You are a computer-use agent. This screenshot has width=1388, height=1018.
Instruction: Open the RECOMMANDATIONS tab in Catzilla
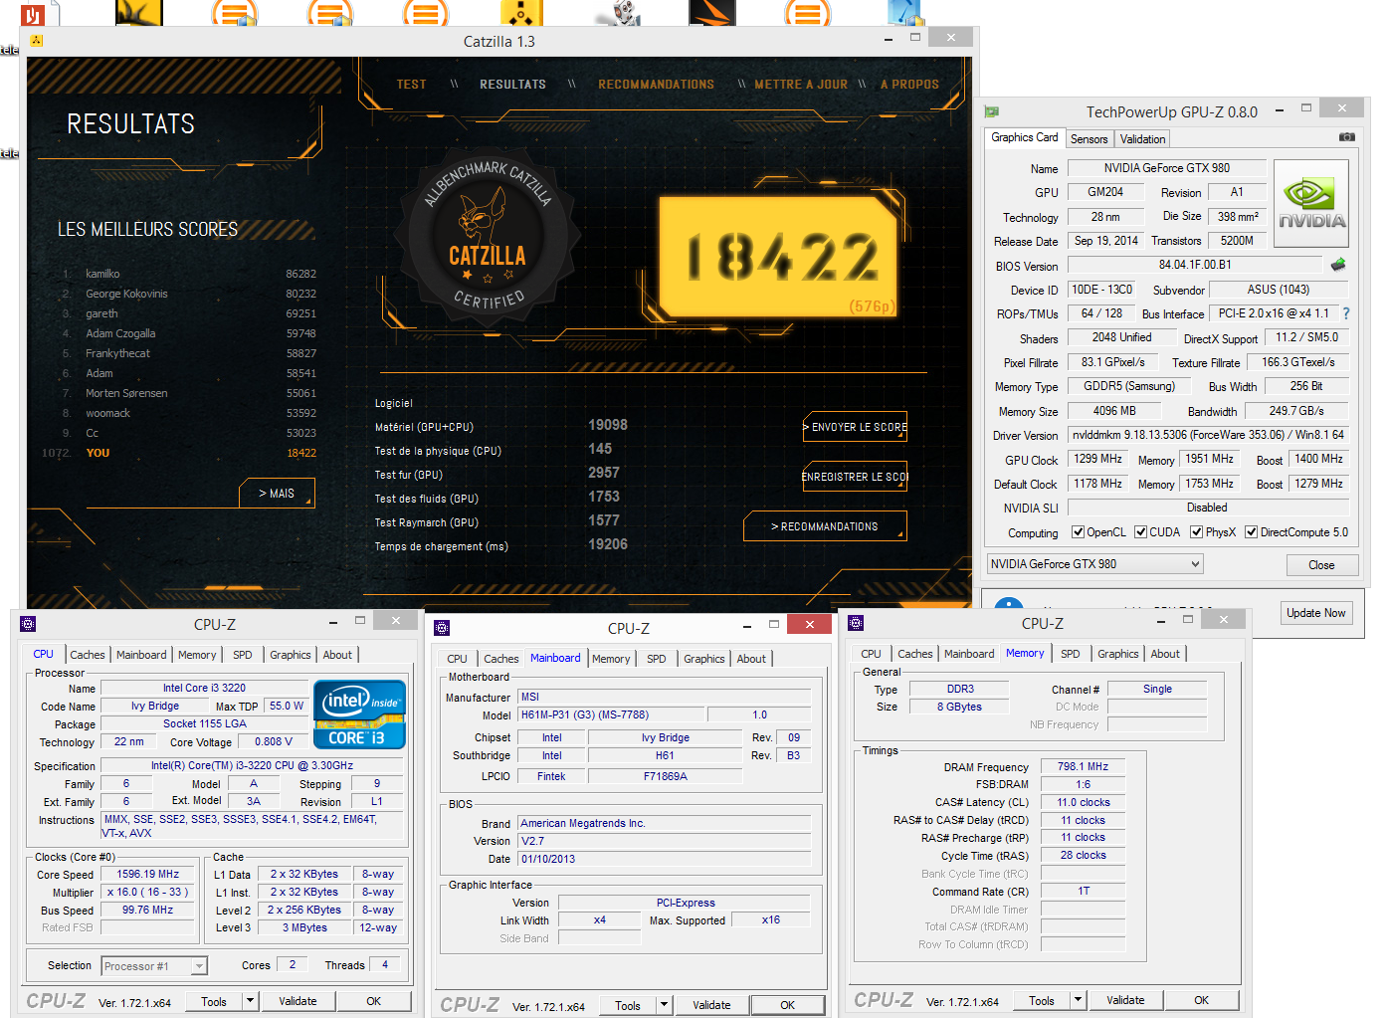tap(656, 85)
